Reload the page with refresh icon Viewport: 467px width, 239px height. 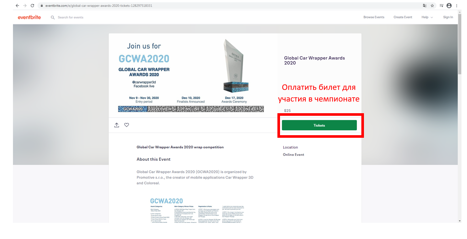coord(32,5)
